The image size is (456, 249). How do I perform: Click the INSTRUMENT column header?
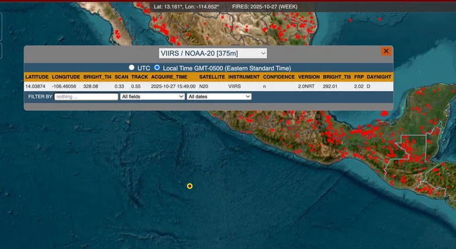coord(244,77)
